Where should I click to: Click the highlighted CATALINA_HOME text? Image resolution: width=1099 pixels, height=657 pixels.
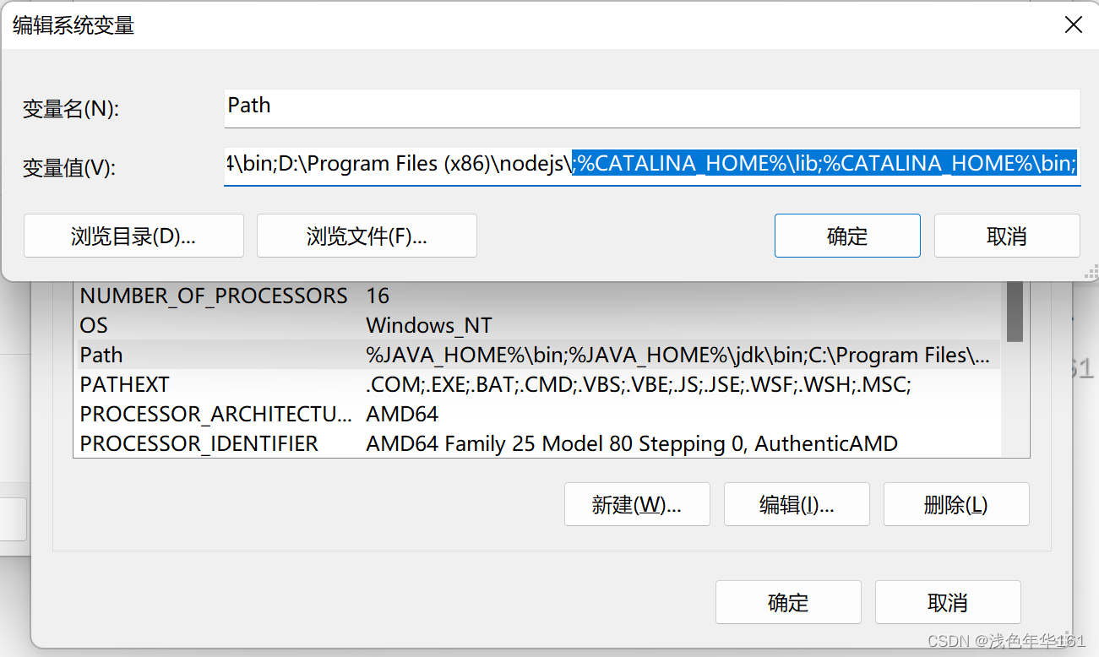[x=824, y=163]
